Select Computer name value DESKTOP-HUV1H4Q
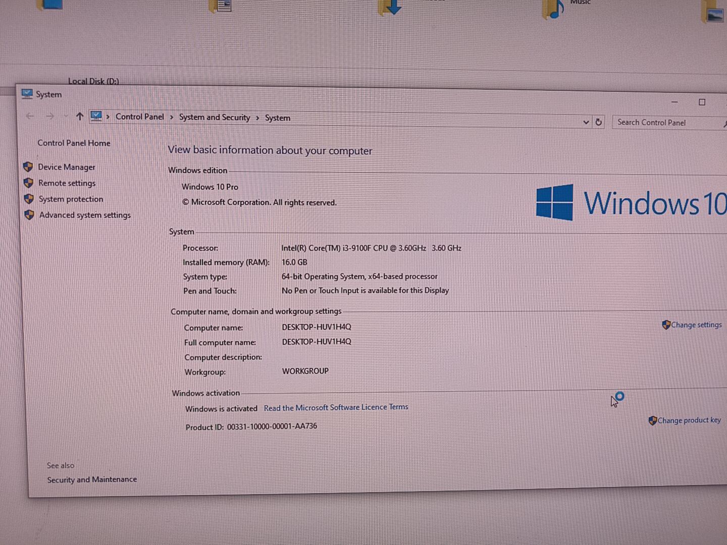 coord(317,327)
